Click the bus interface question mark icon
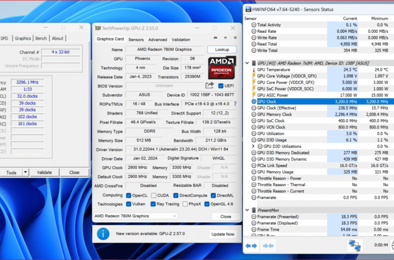The width and height of the screenshot is (394, 260). tap(235, 104)
